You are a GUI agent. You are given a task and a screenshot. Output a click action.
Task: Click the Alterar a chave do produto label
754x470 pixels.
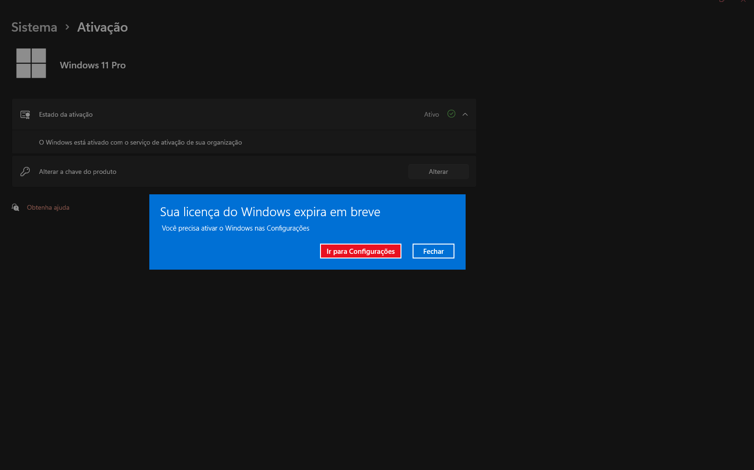tap(78, 172)
